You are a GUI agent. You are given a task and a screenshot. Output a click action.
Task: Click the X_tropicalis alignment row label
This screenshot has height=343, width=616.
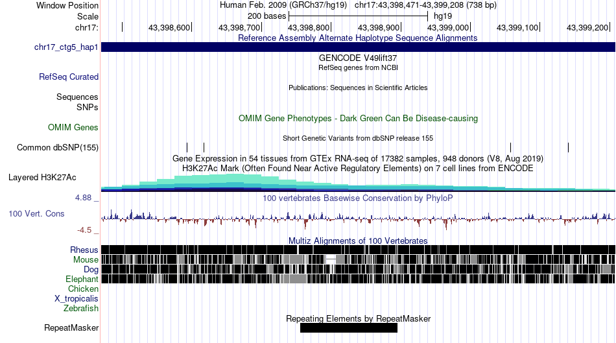[x=77, y=299]
